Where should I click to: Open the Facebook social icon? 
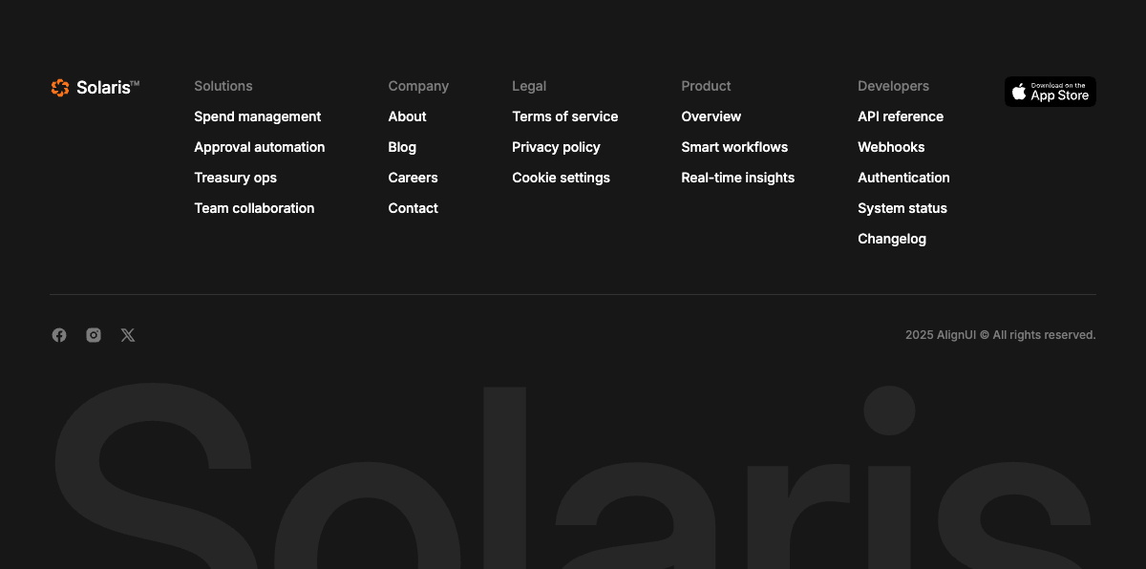59,335
